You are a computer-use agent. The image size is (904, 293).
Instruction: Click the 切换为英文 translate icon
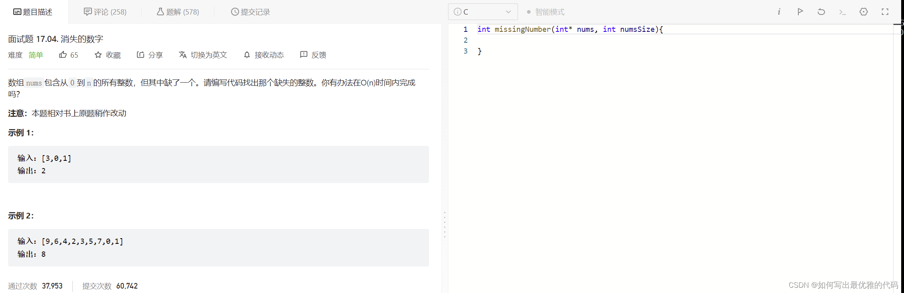coord(183,55)
